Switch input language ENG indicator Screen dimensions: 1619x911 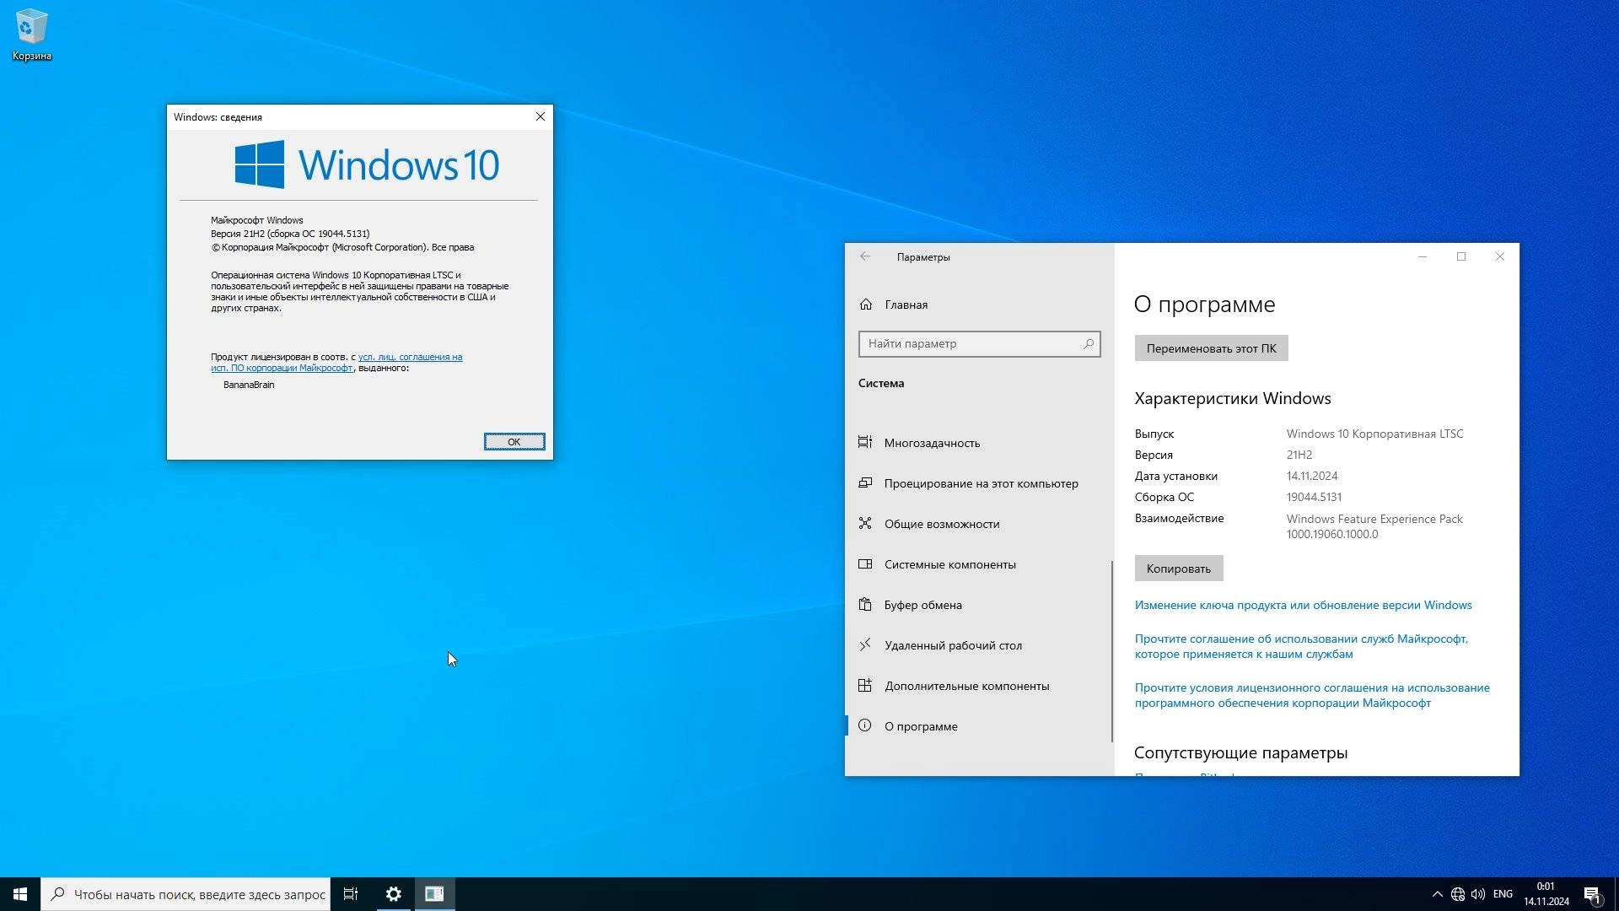pyautogui.click(x=1503, y=894)
